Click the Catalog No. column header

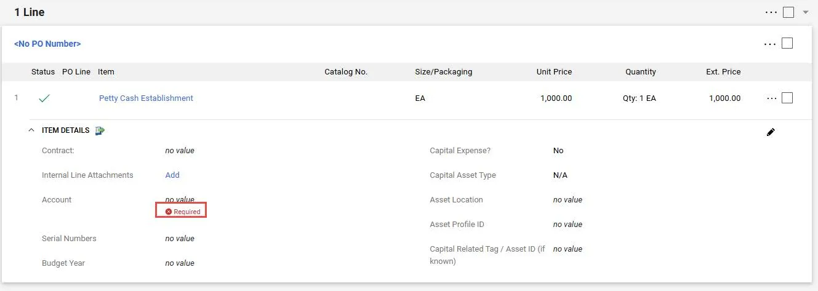[346, 71]
